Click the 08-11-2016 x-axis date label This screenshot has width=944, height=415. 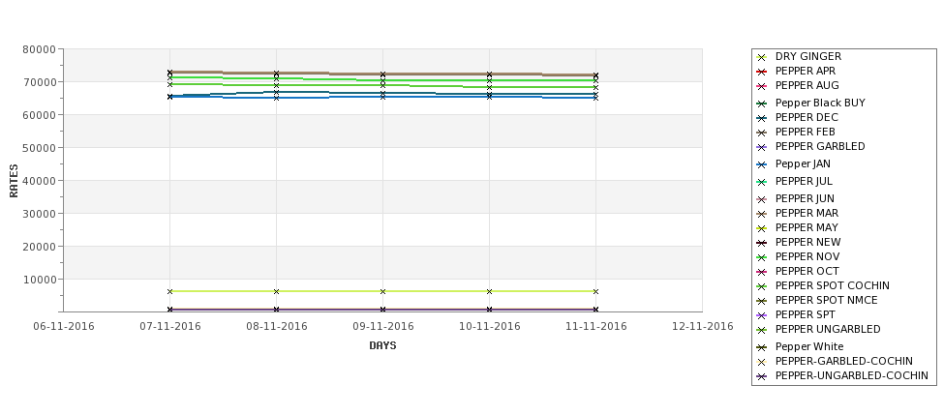pyautogui.click(x=276, y=327)
